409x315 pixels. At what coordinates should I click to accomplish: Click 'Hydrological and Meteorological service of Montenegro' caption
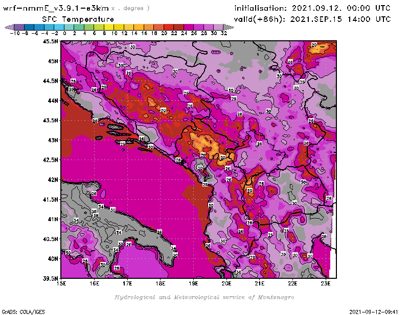[x=204, y=297]
